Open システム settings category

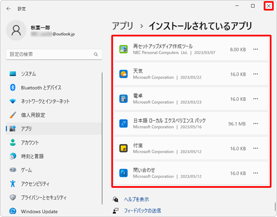click(54, 74)
